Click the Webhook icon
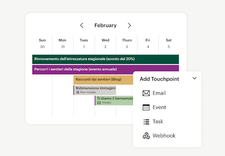The width and height of the screenshot is (225, 156). point(146,136)
